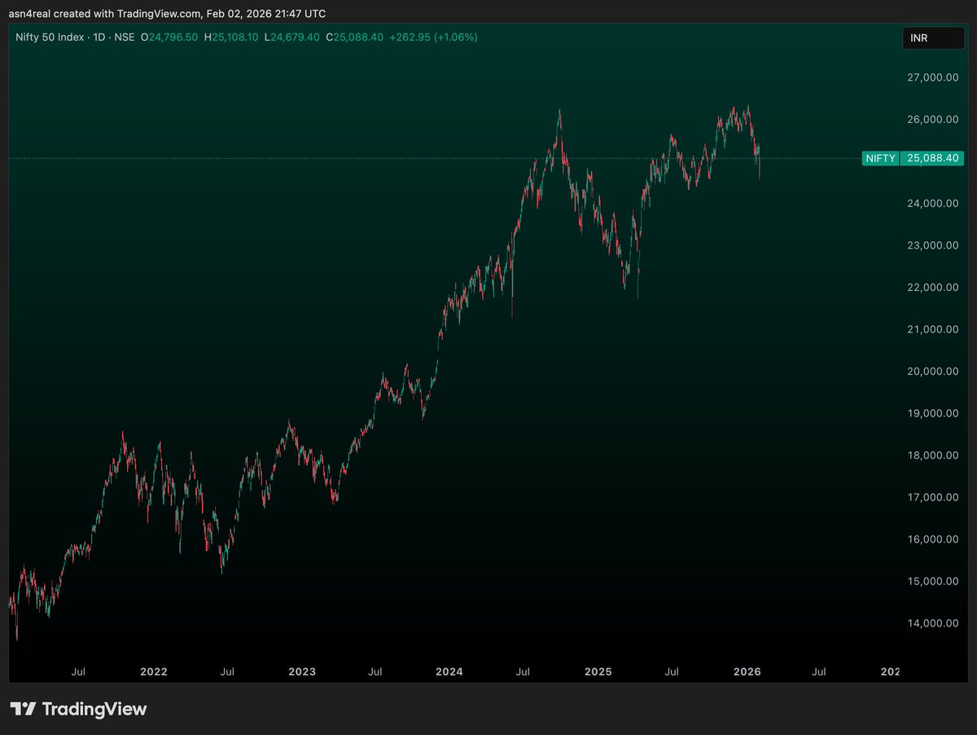
Task: Click the open value O24,796.50
Action: [169, 37]
